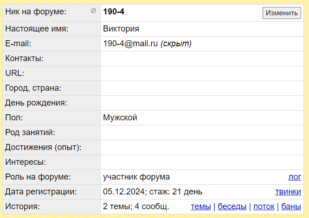Click the Изменить button
309x218 pixels.
pos(282,13)
